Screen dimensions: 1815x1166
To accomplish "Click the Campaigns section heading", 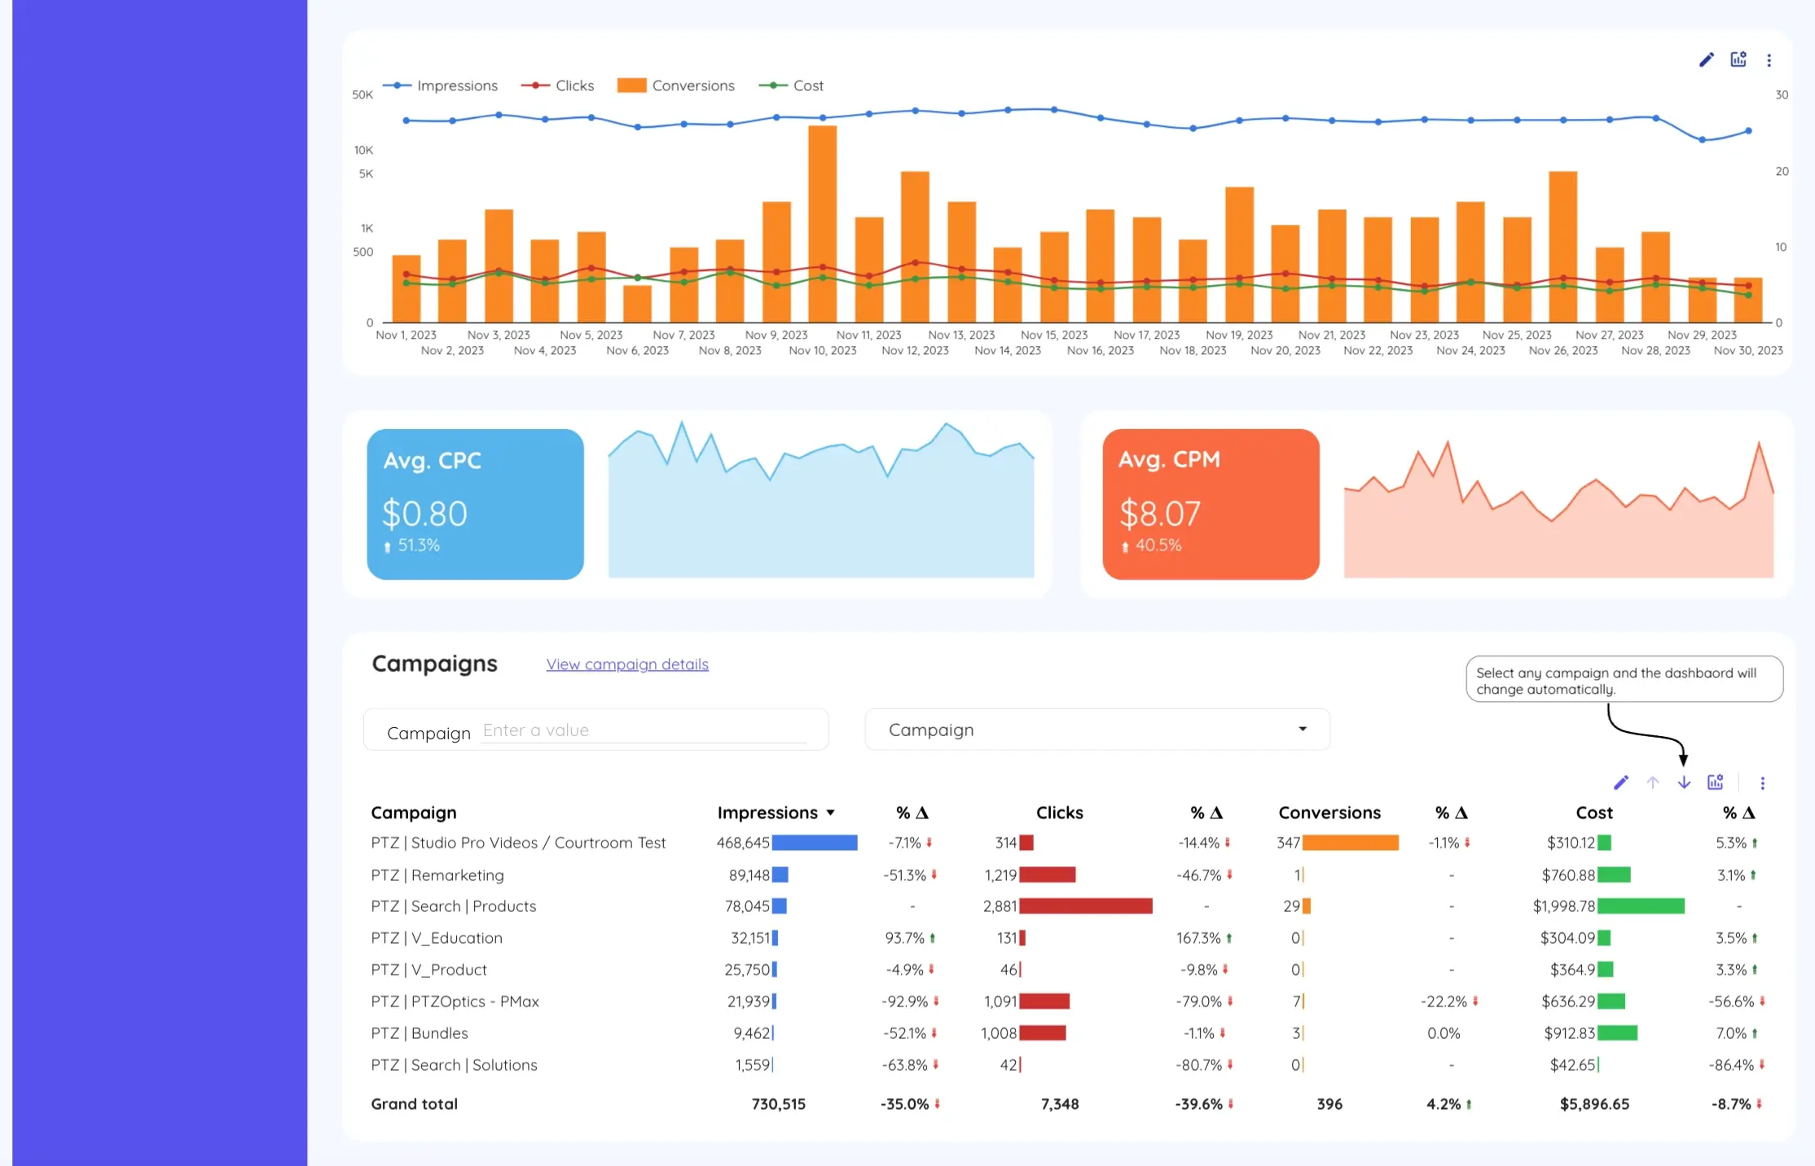I will pos(434,664).
